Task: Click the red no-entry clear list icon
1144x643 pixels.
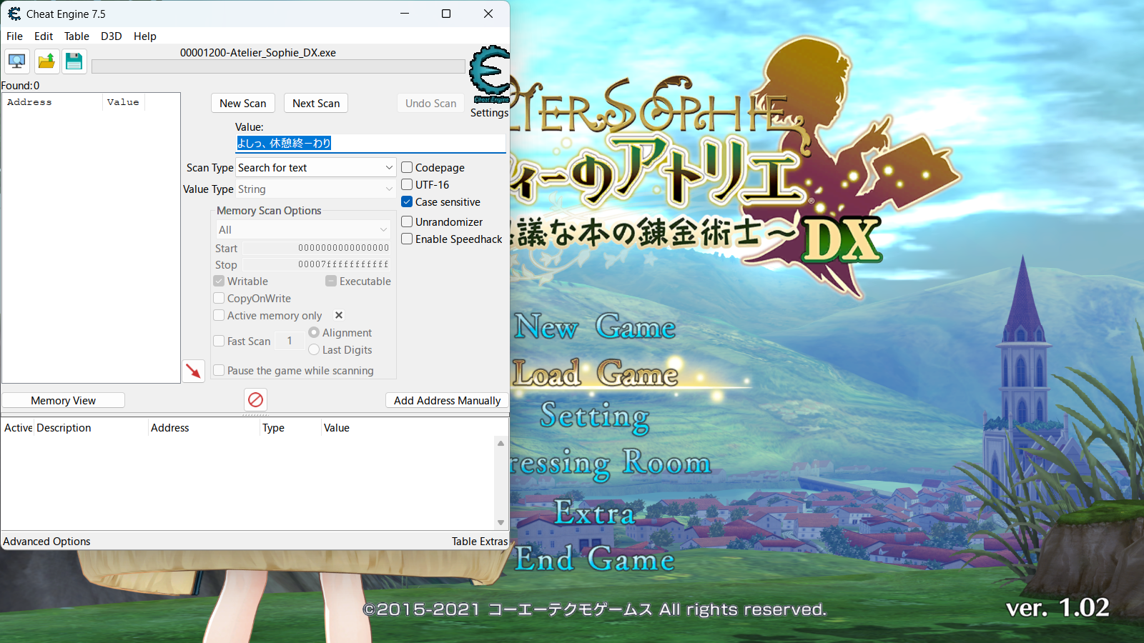Action: [255, 399]
